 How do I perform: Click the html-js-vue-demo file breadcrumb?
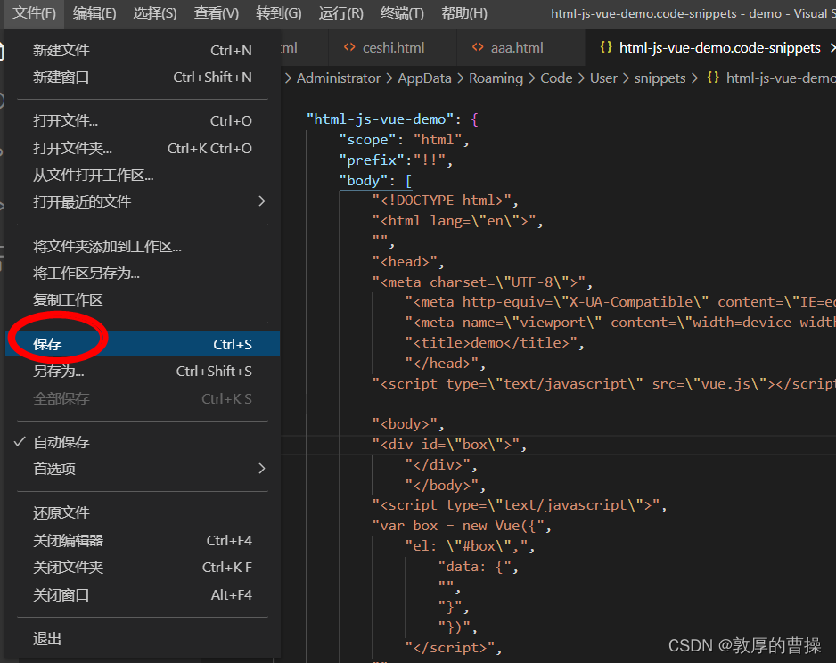click(x=781, y=78)
